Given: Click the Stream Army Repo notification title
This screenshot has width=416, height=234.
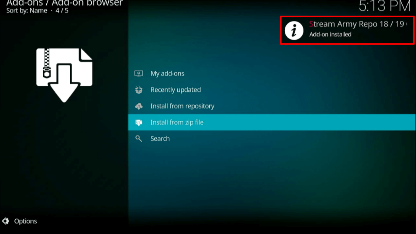Looking at the screenshot, I should [x=357, y=24].
